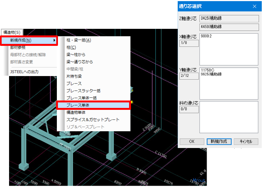Open the 構造物(S) menu
This screenshot has width=262, height=187.
(12, 32)
